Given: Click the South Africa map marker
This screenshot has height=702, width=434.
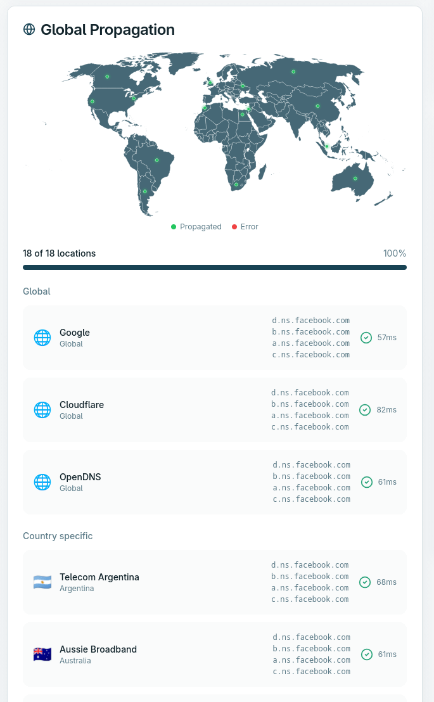Looking at the screenshot, I should [236, 184].
